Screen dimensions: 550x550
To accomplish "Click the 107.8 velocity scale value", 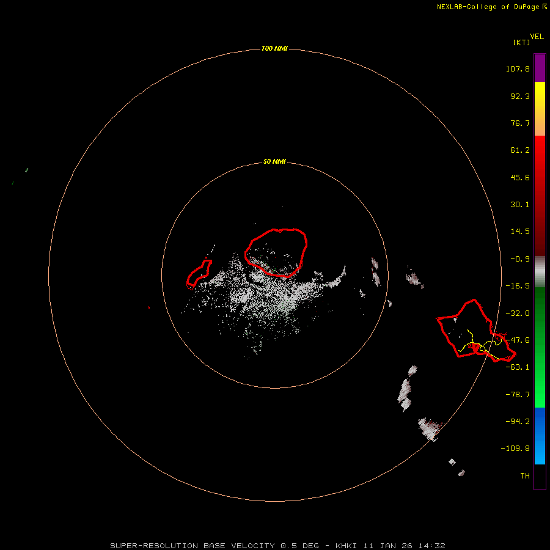I will [518, 68].
